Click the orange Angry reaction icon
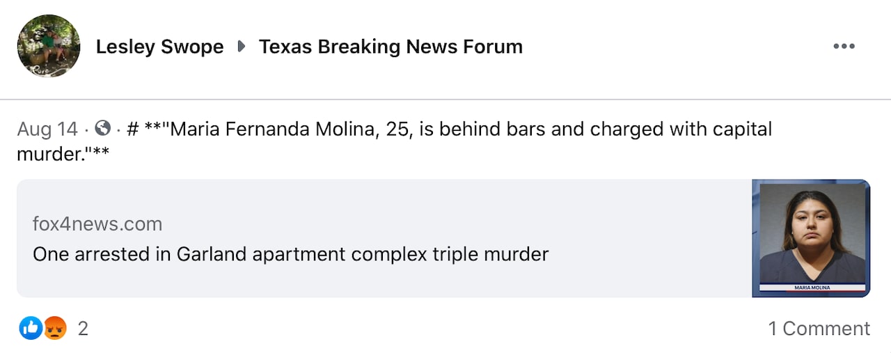Viewport: 891px width, 353px height. click(x=55, y=328)
